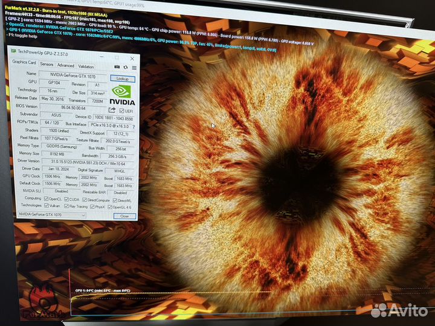Open the GPU-Z hamburger menu
Viewport: 435px width, 326px height.
[134, 68]
